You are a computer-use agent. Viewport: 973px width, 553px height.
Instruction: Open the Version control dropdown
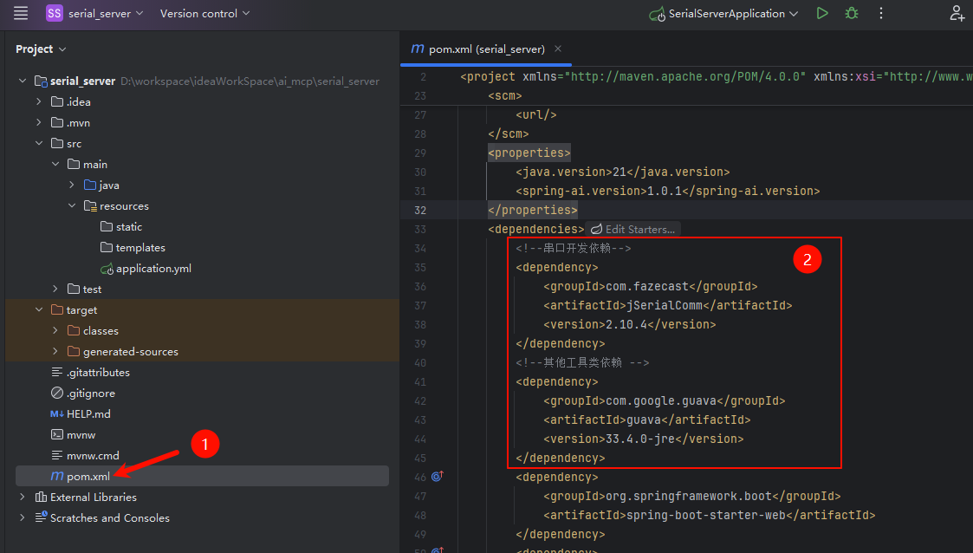[x=204, y=13]
